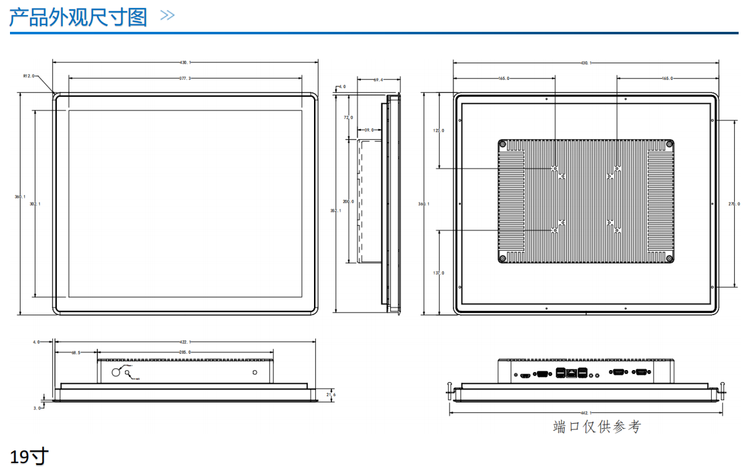Click the 69.4 depth dimension on side view
Image resolution: width=743 pixels, height=473 pixels.
[x=378, y=80]
